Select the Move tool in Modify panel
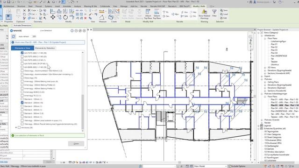Screen dimensions: 299x168 (53, 17)
